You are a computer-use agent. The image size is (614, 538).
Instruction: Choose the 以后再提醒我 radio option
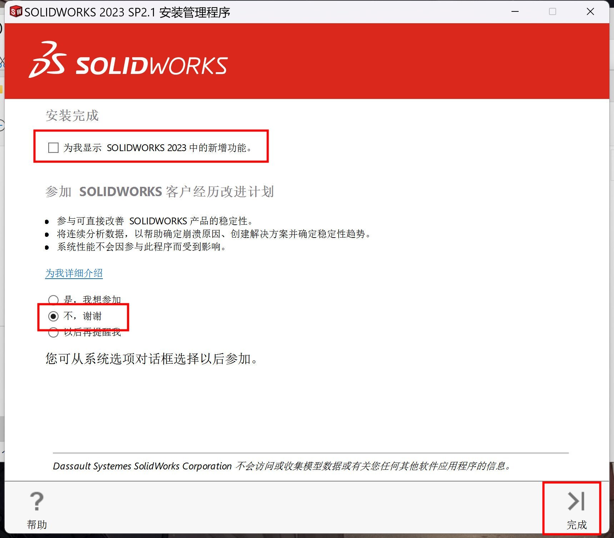coord(53,333)
